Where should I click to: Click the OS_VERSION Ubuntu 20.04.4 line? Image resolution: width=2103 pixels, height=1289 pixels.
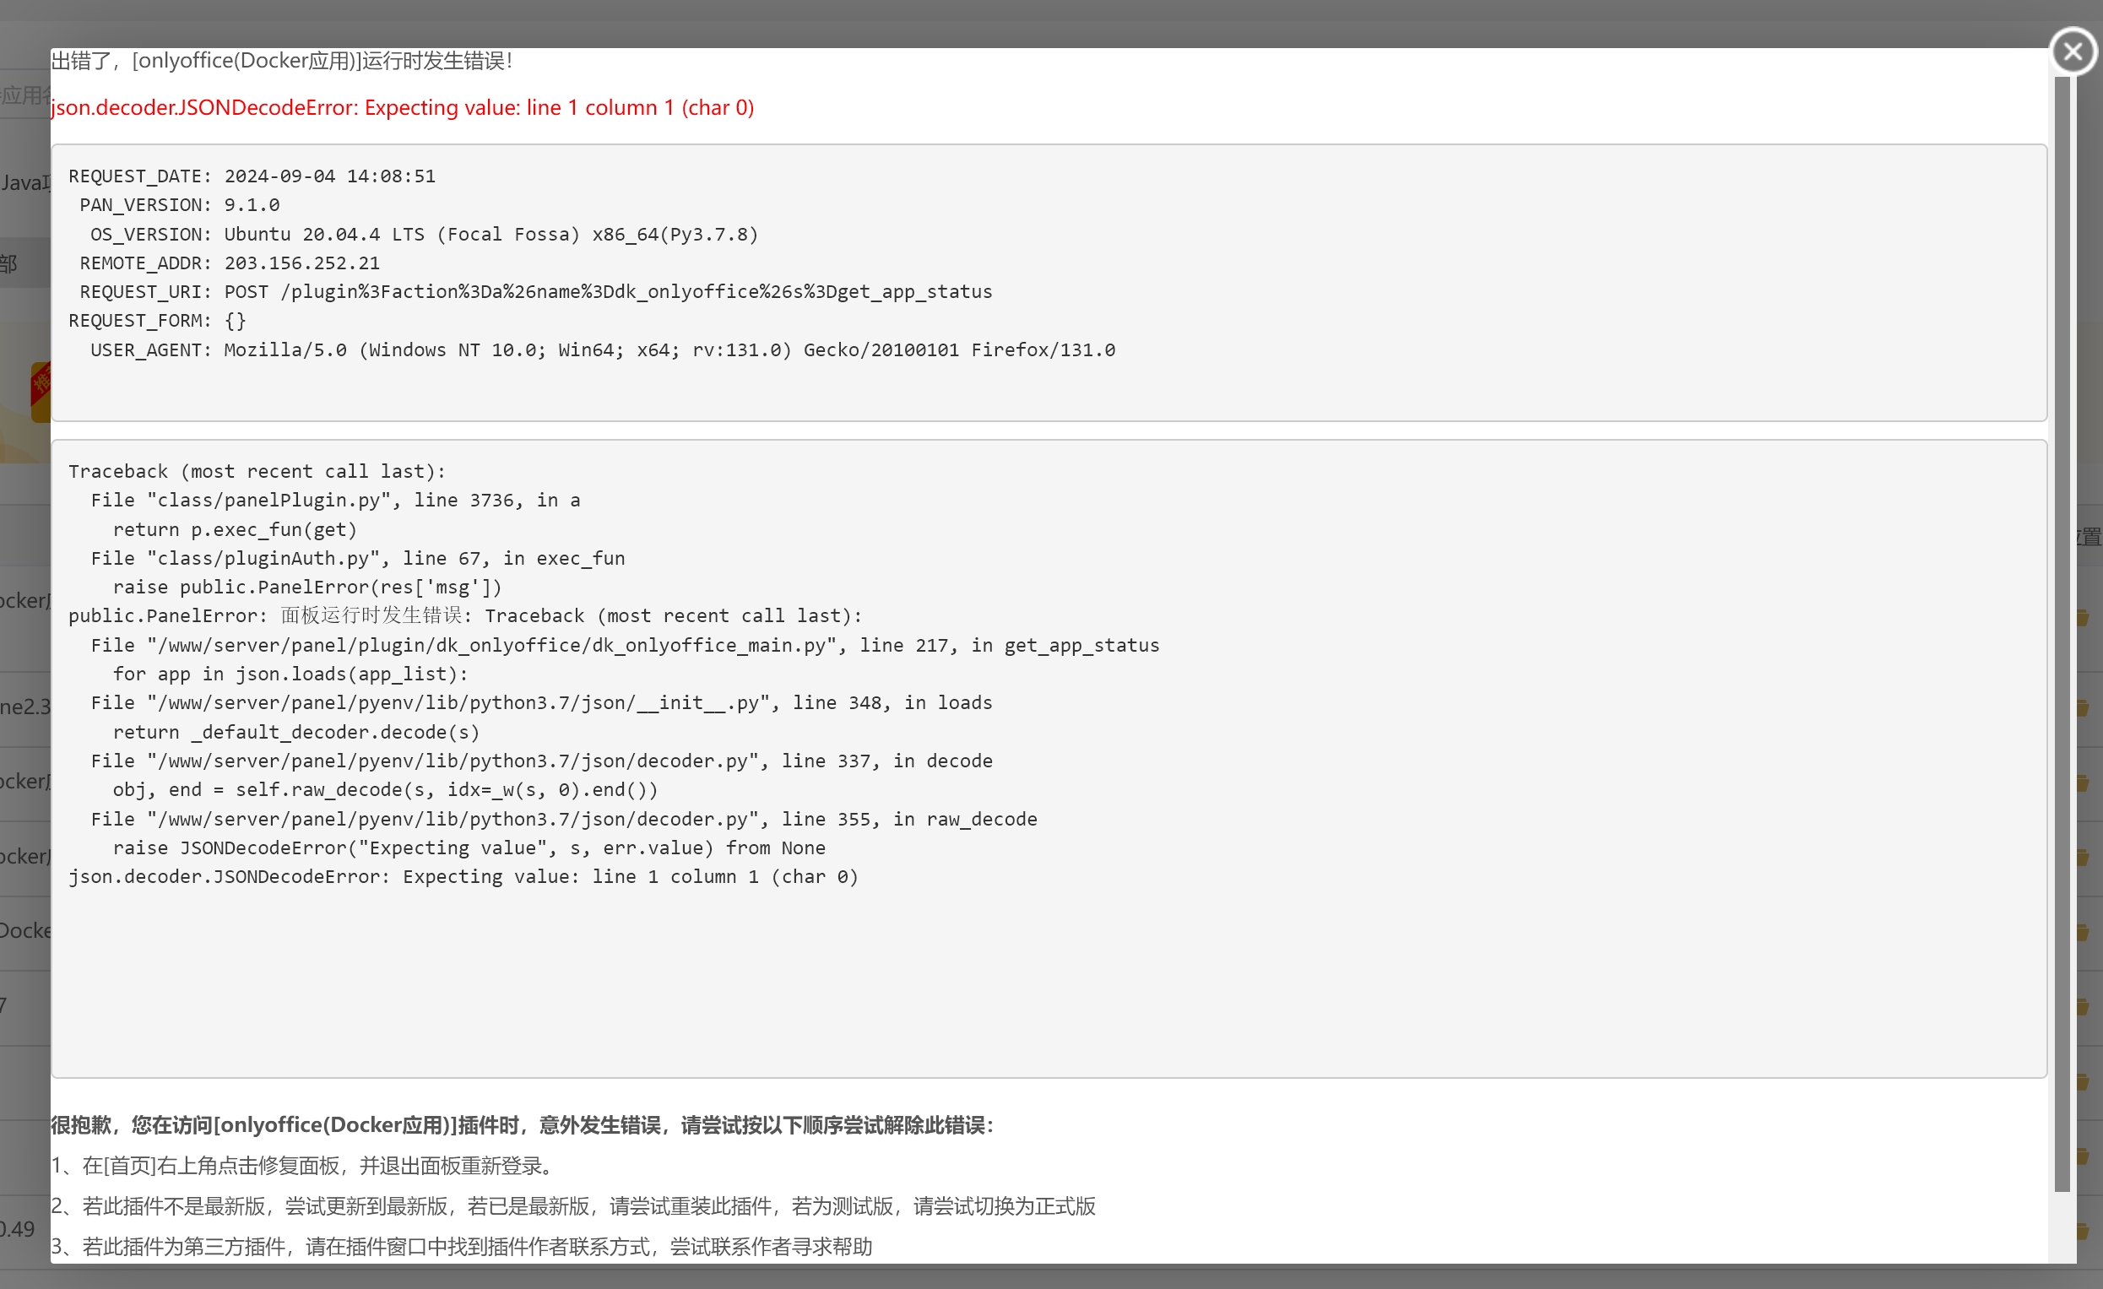click(x=424, y=234)
